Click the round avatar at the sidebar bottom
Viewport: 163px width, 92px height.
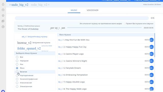click(x=3, y=91)
